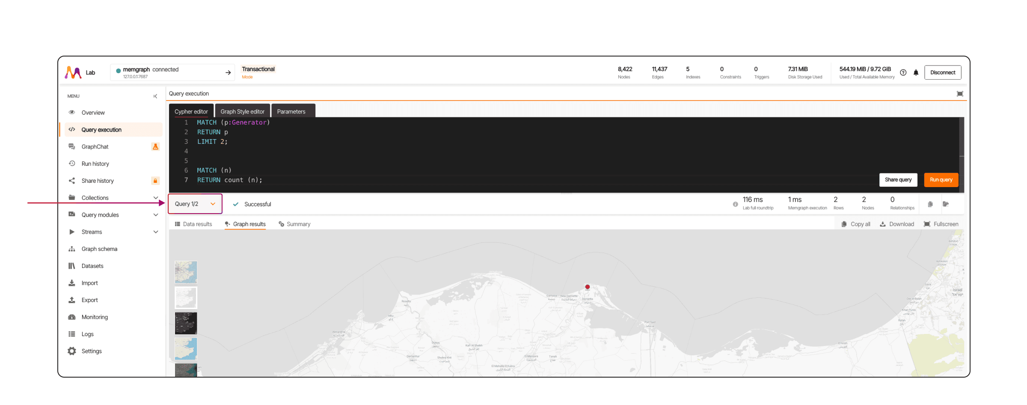Click Download results
The width and height of the screenshot is (1027, 405).
pos(897,224)
